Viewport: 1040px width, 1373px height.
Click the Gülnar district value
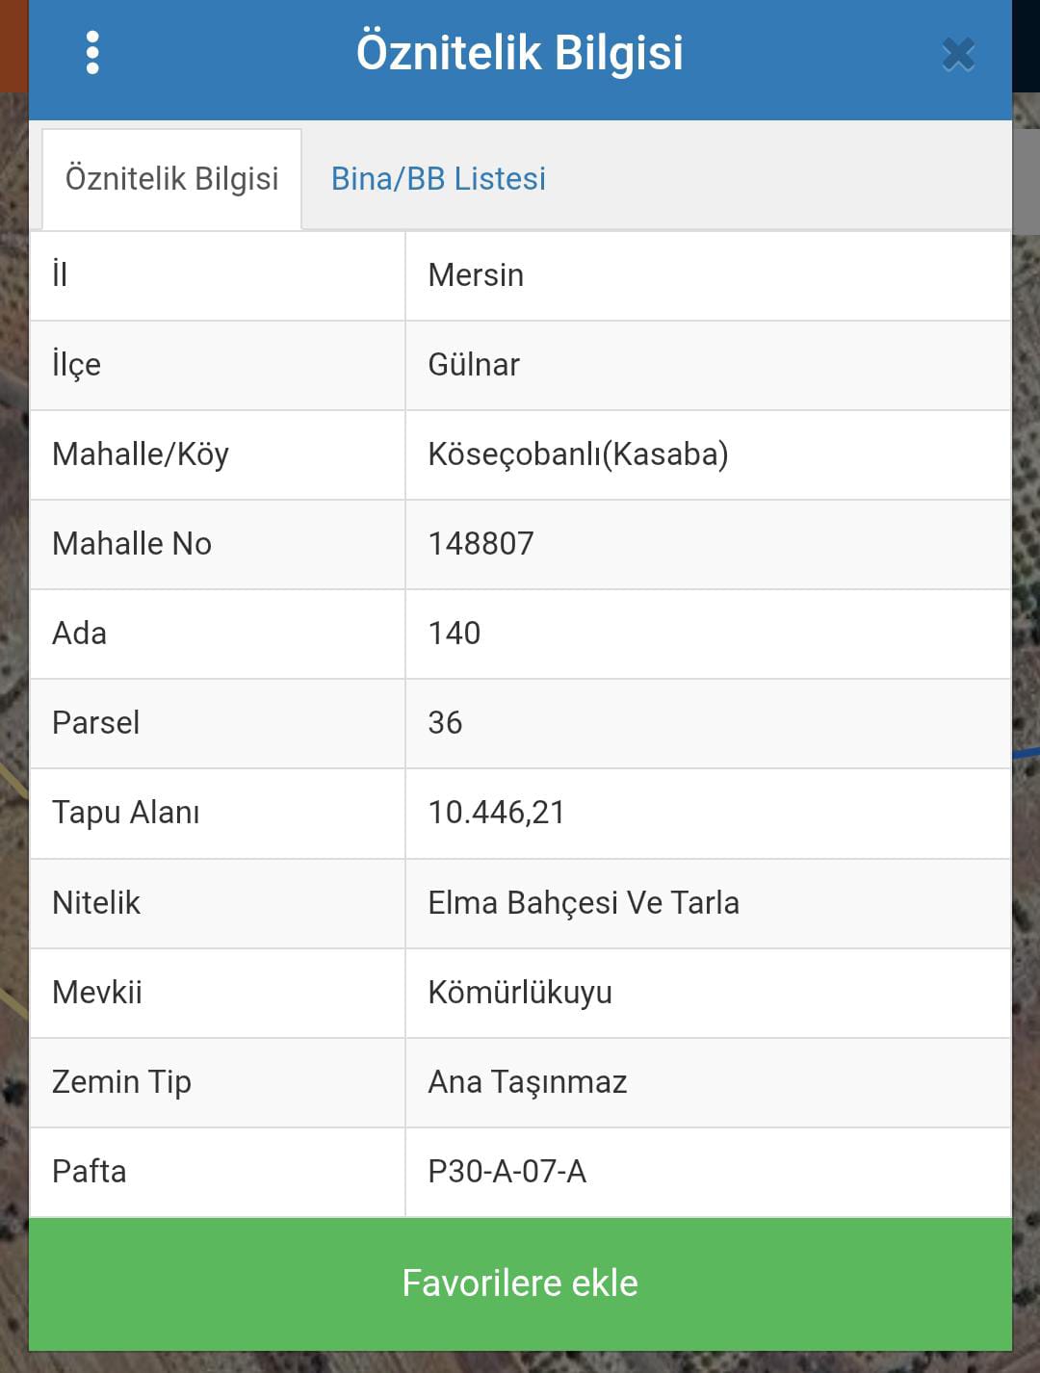[x=474, y=365]
